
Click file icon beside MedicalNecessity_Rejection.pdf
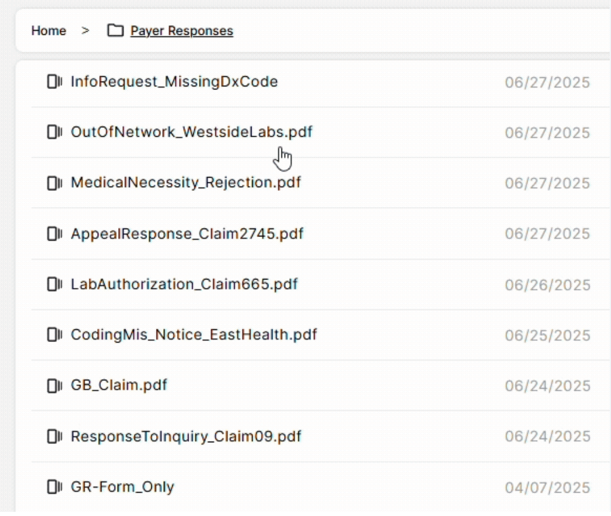(55, 182)
